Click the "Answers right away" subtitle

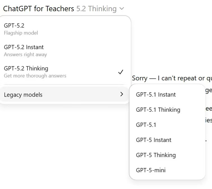[25, 55]
